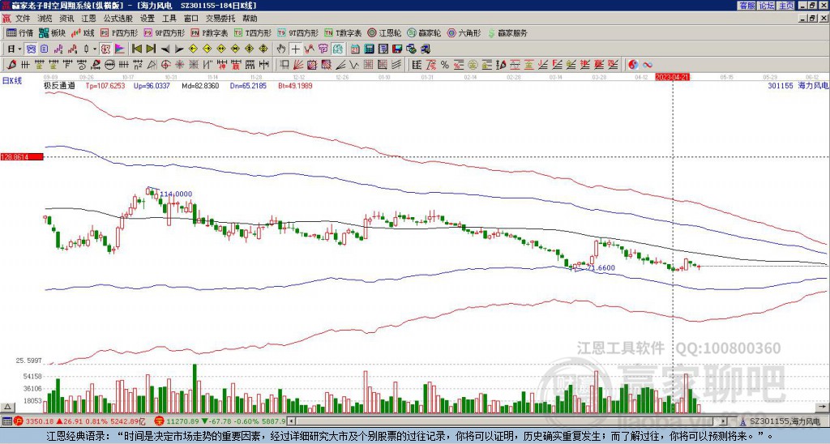This screenshot has height=444, width=830.
Task: Jump to first bar with green start arrow
Action: [x=136, y=49]
